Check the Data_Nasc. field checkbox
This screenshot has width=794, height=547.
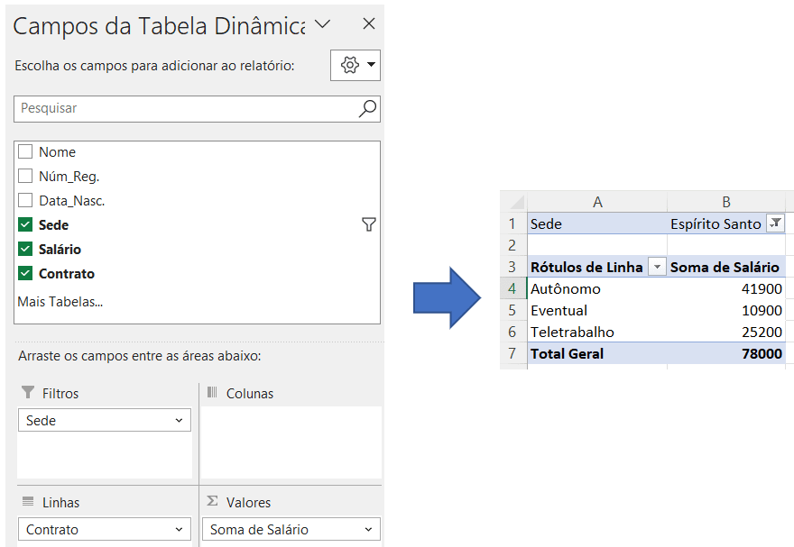pyautogui.click(x=25, y=200)
